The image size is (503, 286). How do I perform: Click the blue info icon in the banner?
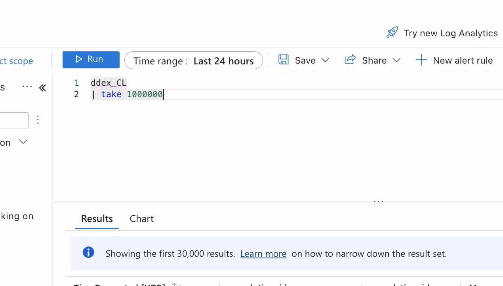[88, 252]
